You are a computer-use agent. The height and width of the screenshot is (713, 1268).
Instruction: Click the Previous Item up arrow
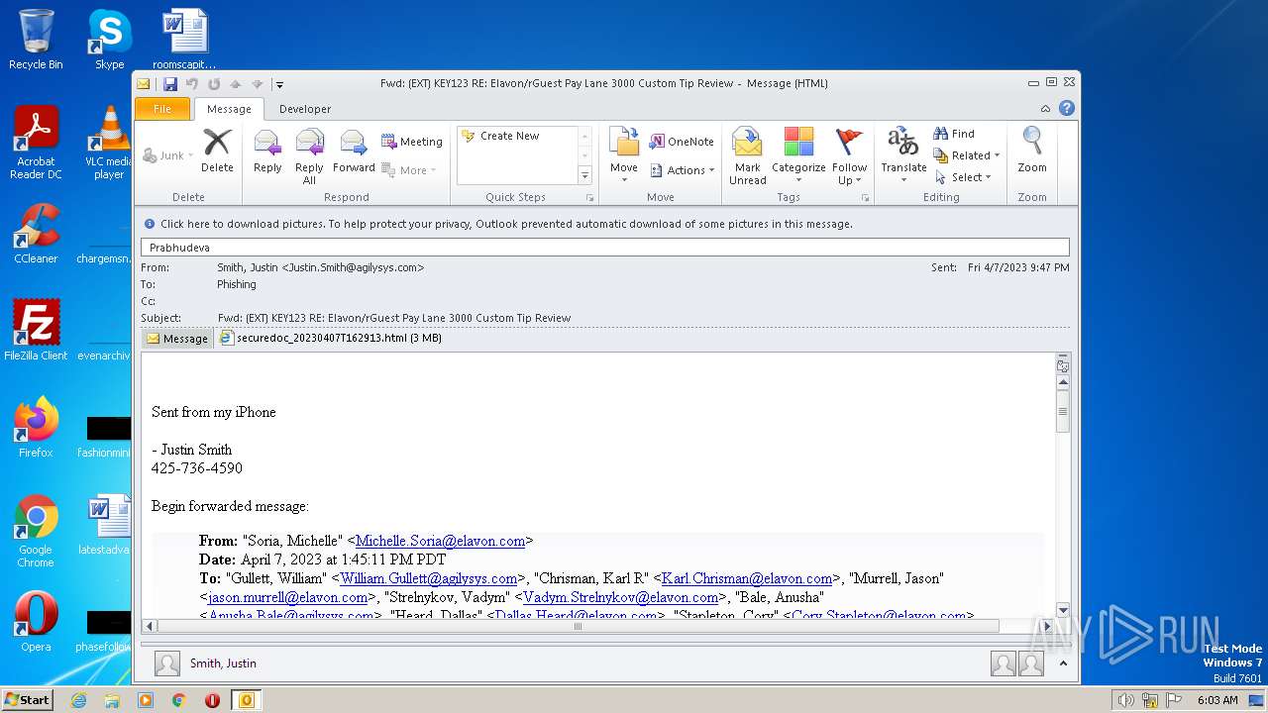click(236, 84)
